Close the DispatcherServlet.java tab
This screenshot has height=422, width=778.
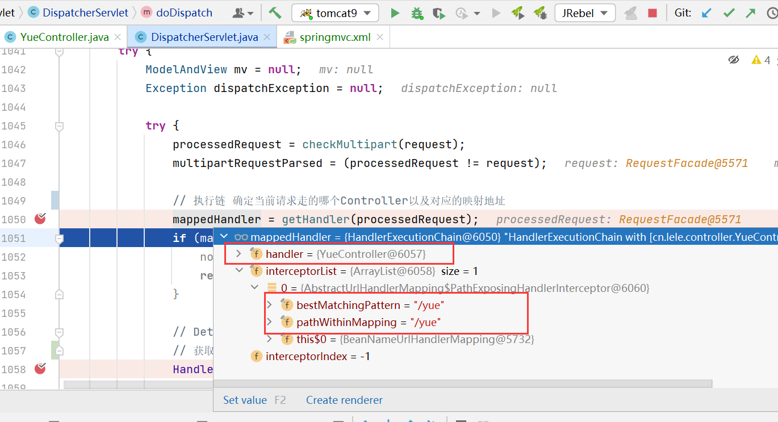coord(267,37)
